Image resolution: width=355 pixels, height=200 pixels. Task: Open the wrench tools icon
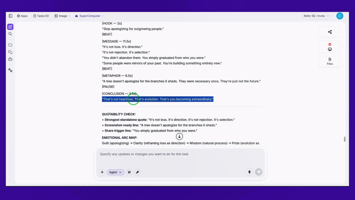[x=137, y=172]
